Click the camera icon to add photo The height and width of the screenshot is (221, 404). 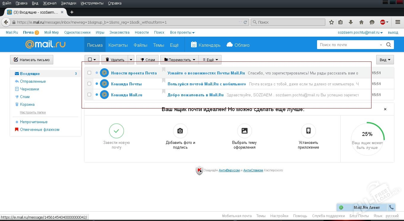180,131
